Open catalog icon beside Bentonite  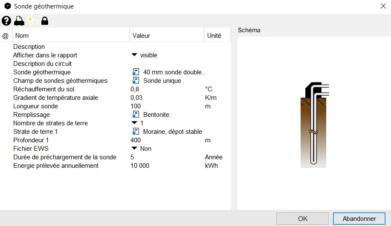click(136, 115)
